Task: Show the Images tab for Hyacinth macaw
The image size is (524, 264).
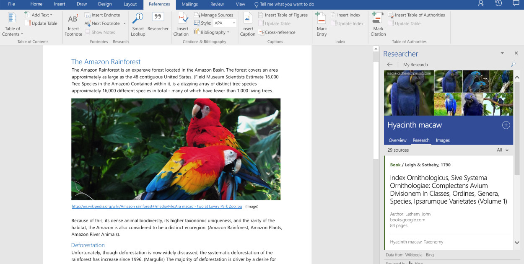Action: [443, 140]
